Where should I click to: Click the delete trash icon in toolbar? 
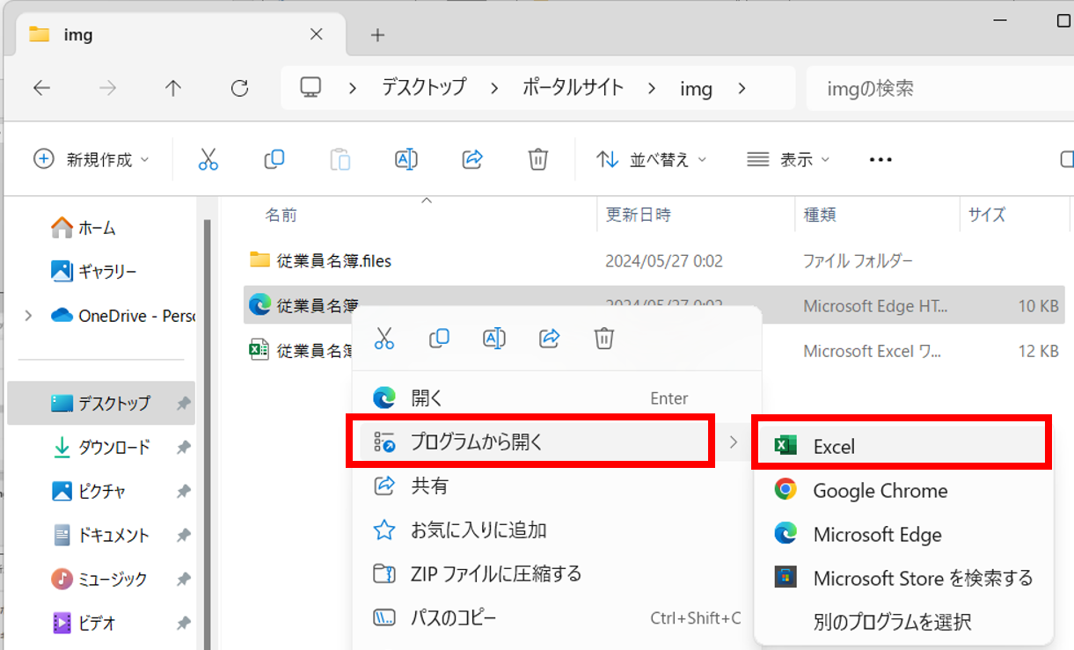coord(538,159)
